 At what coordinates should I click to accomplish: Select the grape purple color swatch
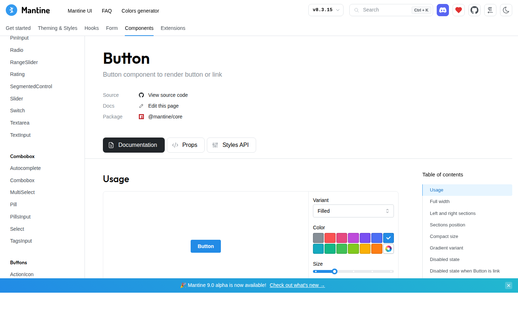pos(353,238)
